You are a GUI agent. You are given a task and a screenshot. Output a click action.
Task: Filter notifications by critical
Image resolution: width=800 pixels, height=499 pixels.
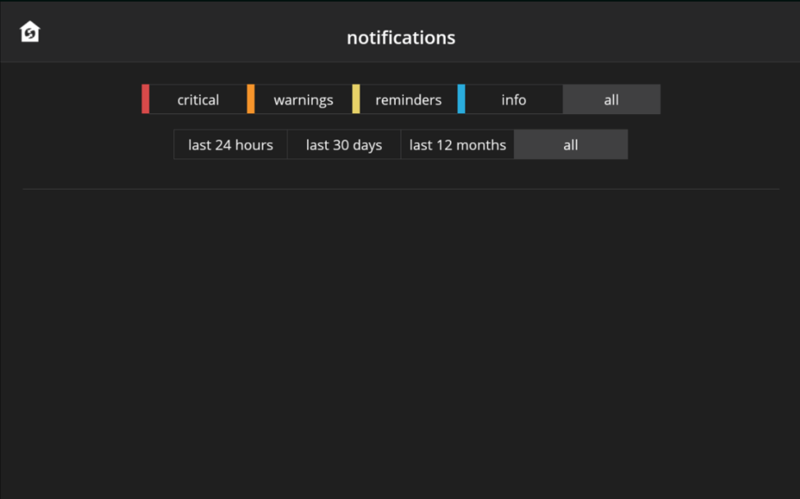[195, 99]
